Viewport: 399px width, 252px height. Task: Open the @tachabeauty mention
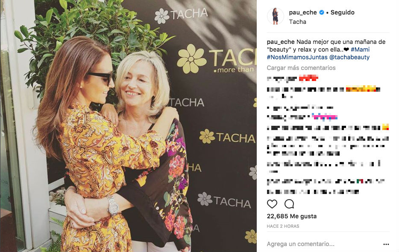tap(349, 57)
